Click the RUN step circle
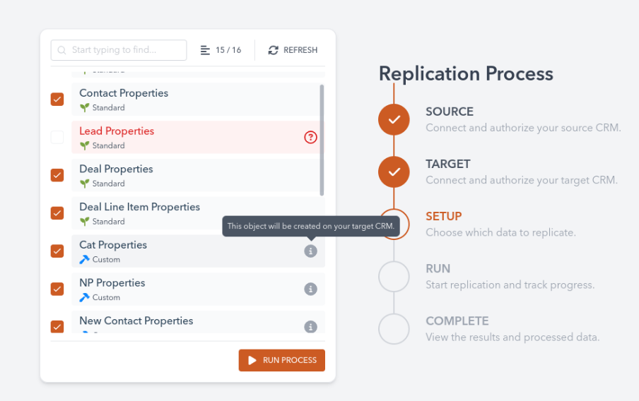 tap(394, 276)
